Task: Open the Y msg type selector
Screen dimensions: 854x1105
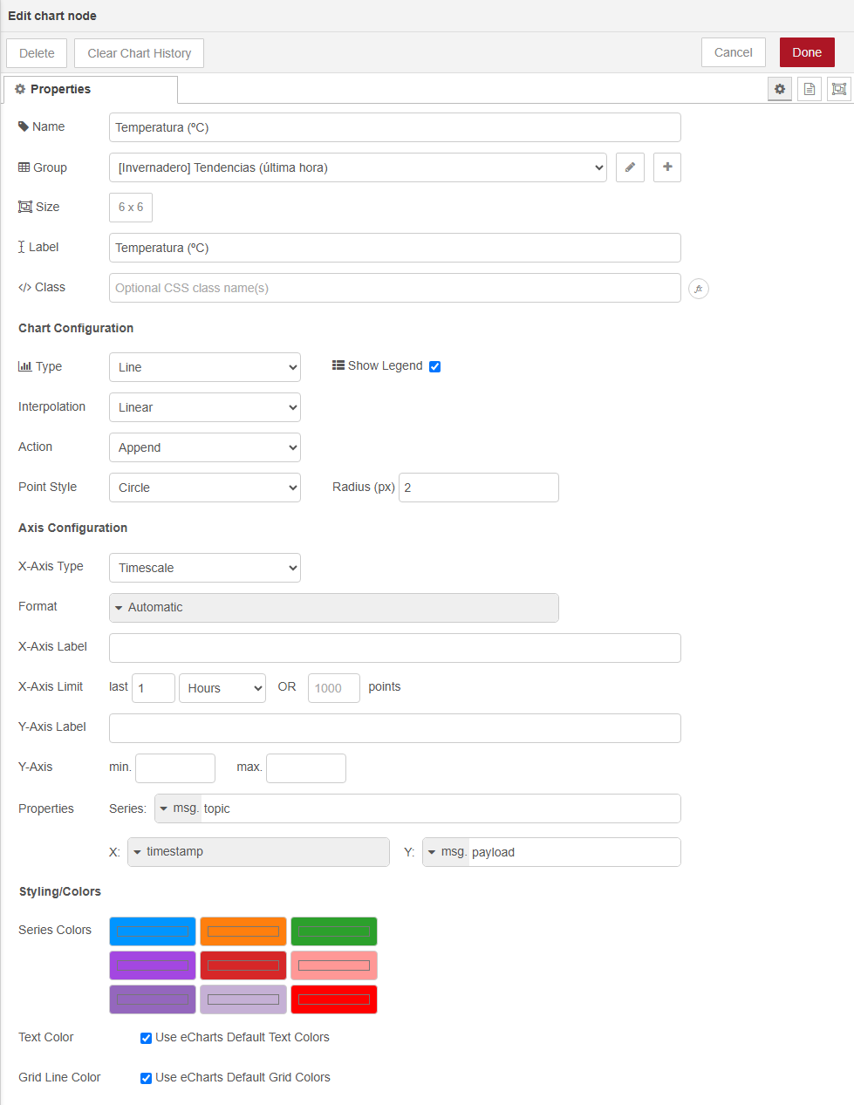Action: [446, 852]
